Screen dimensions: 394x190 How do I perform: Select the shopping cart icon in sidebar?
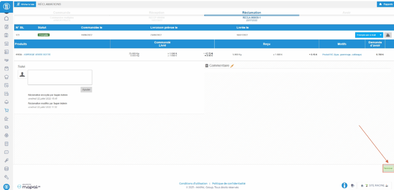[x=7, y=110]
